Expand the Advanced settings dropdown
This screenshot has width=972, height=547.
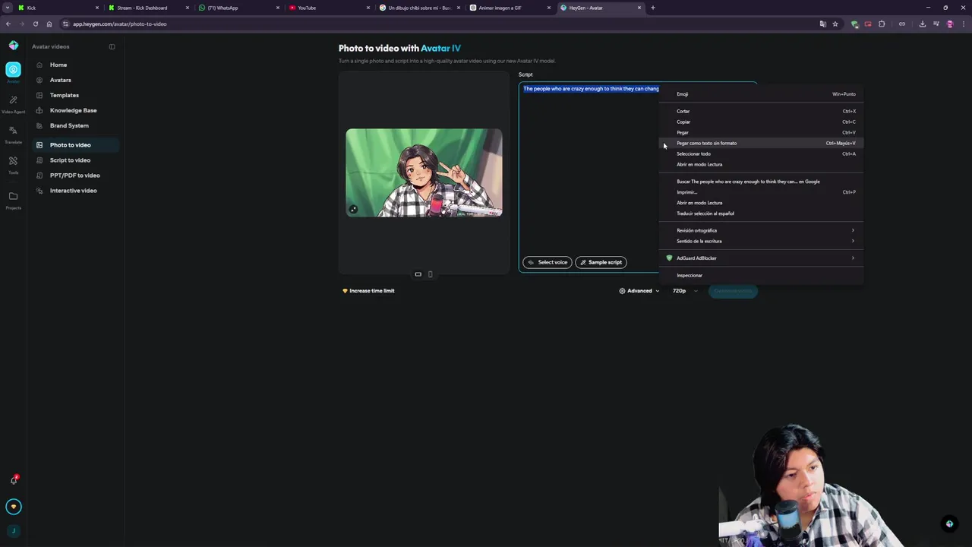[x=639, y=291]
